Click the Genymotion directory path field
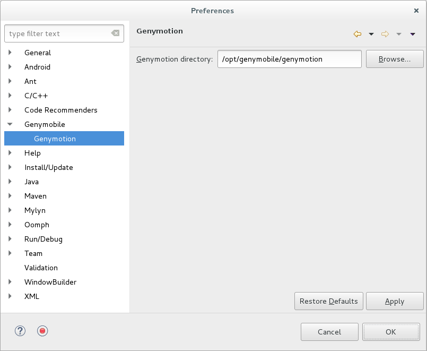This screenshot has height=351, width=427. (x=290, y=59)
